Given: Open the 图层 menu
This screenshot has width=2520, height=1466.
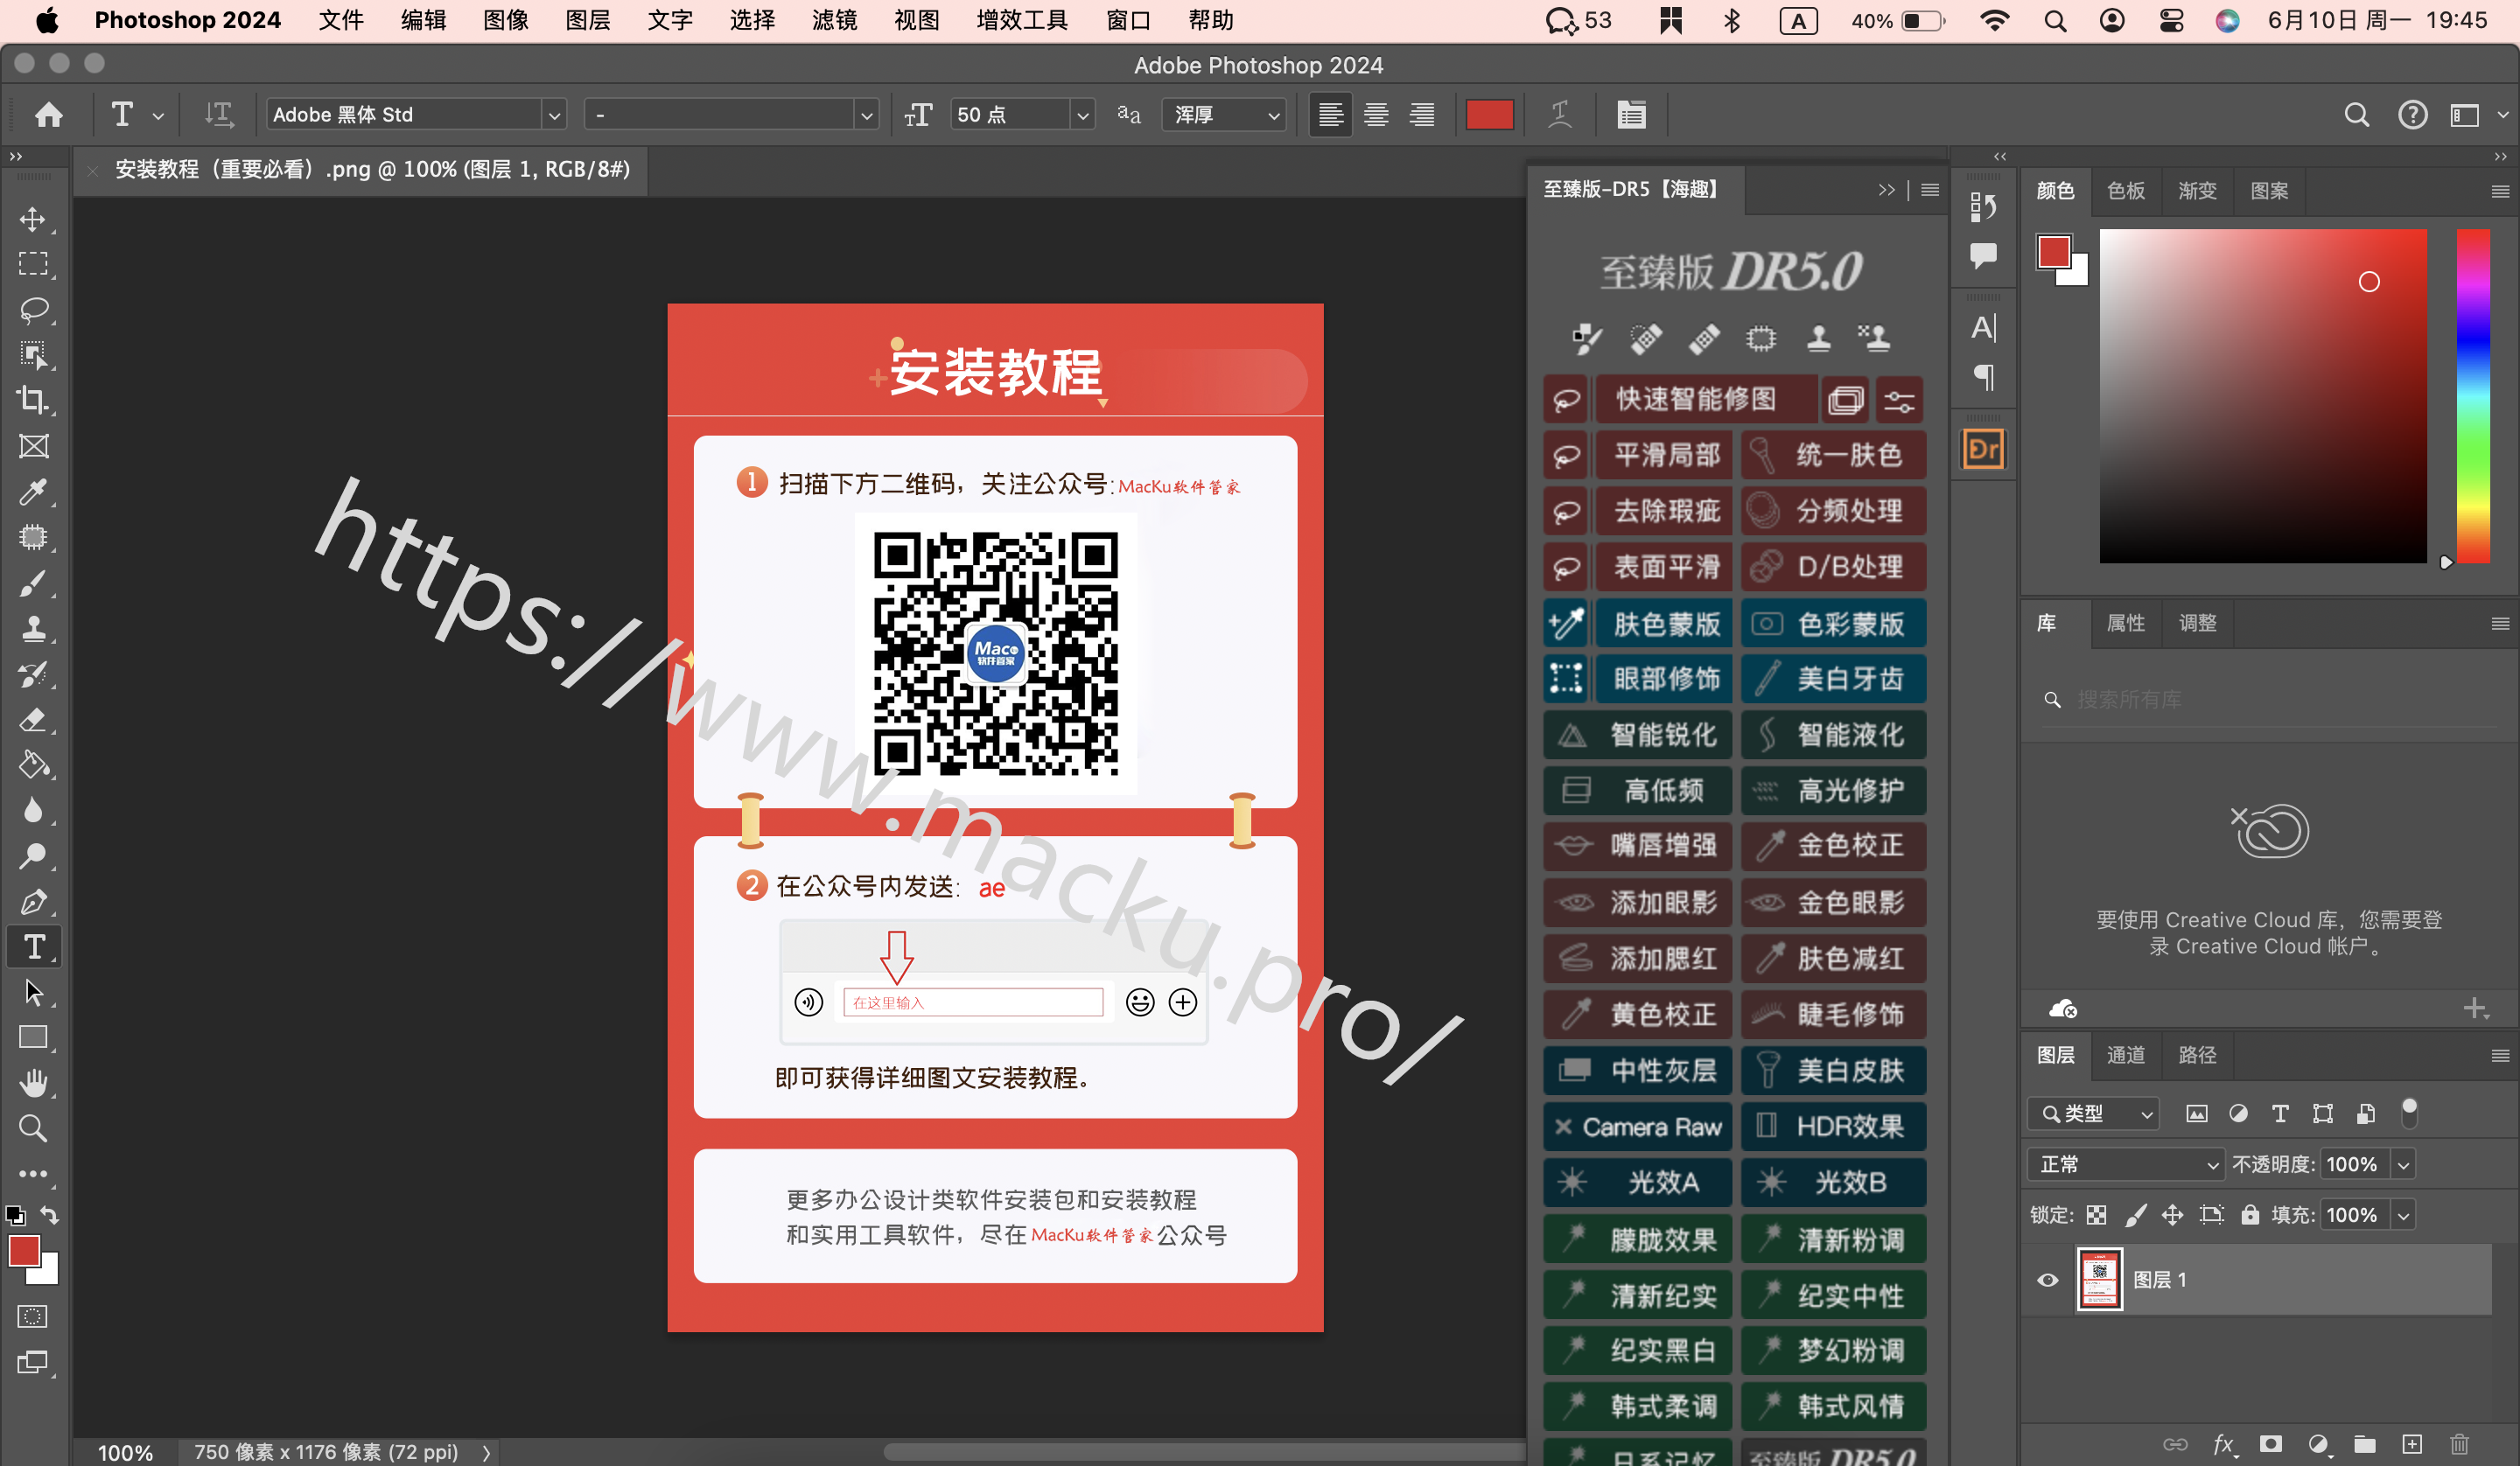Looking at the screenshot, I should tap(588, 20).
